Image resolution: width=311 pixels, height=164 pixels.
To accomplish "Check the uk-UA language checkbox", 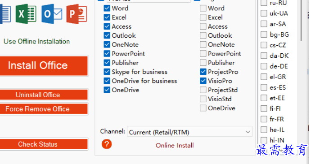I will (x=264, y=13).
